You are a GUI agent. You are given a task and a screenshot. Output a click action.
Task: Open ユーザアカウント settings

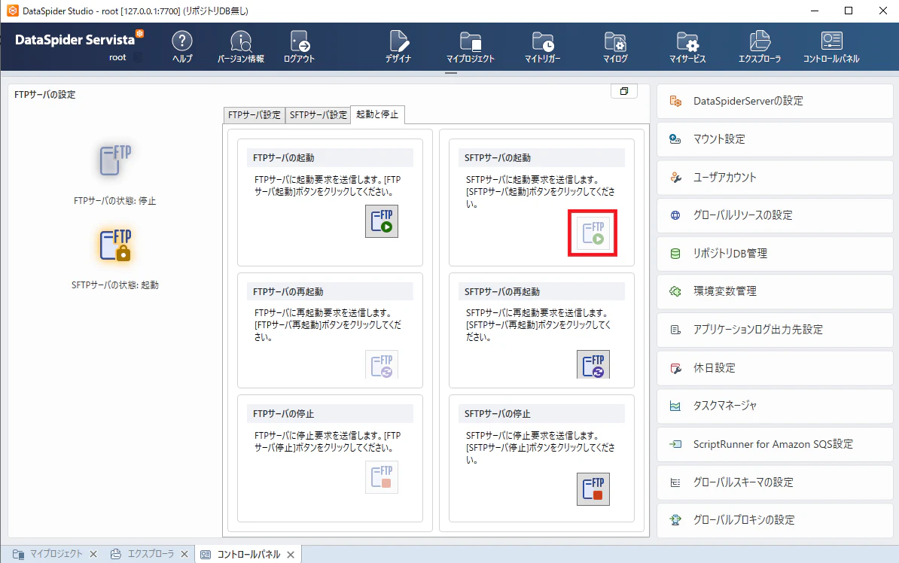click(775, 177)
